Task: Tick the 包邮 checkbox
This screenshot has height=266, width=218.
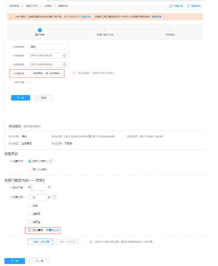Action: [30, 205]
